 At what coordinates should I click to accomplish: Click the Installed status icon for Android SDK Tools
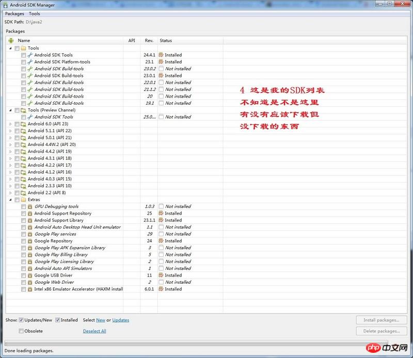[x=161, y=55]
